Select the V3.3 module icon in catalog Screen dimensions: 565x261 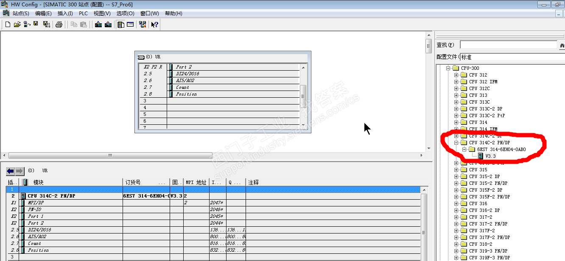[480, 156]
